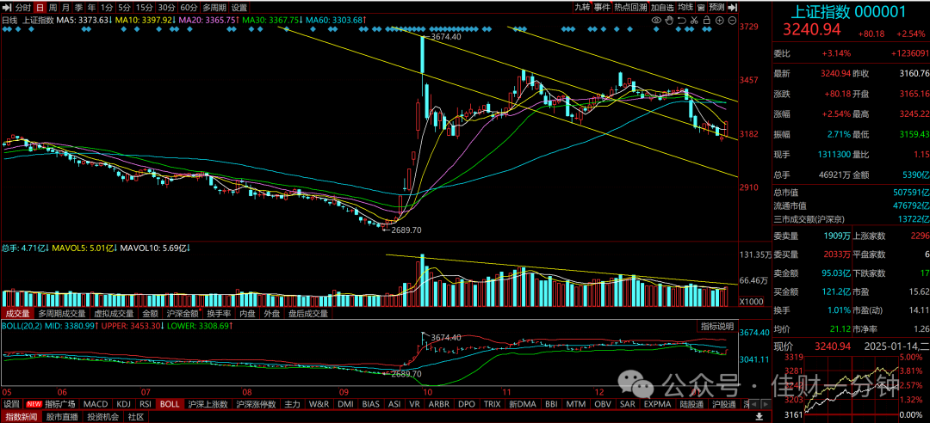The width and height of the screenshot is (930, 423).
Task: Select the 日 daily period tab
Action: (40, 8)
